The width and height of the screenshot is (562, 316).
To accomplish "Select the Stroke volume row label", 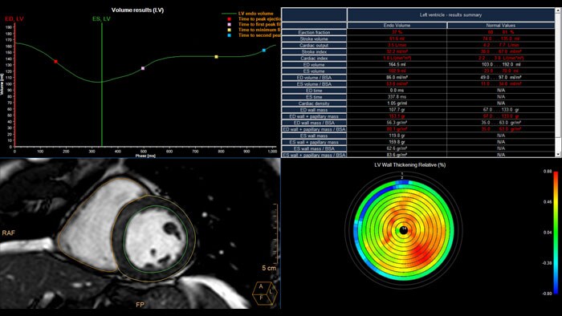I will click(x=314, y=38).
